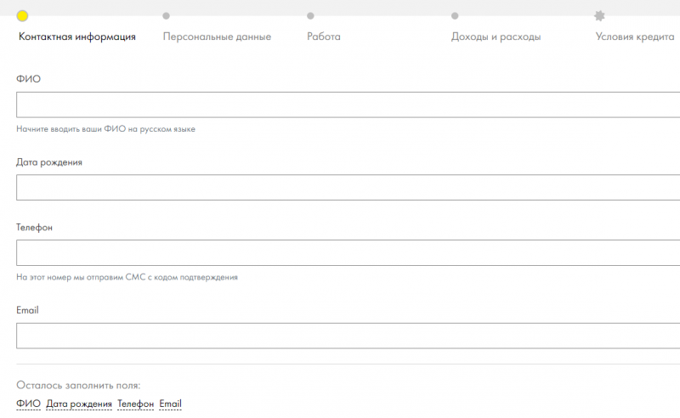This screenshot has width=680, height=418.
Task: Click the dot above Доходы и расходы
Action: [x=455, y=16]
